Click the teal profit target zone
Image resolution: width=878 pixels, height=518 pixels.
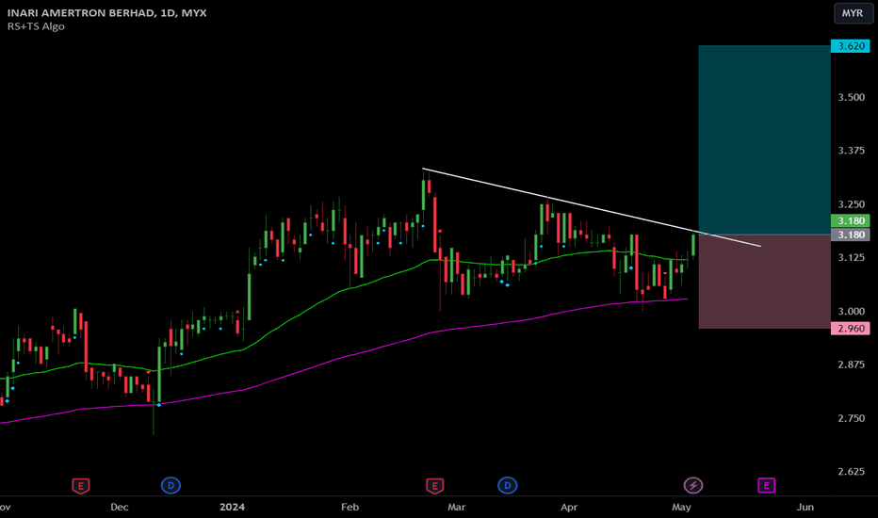764,140
